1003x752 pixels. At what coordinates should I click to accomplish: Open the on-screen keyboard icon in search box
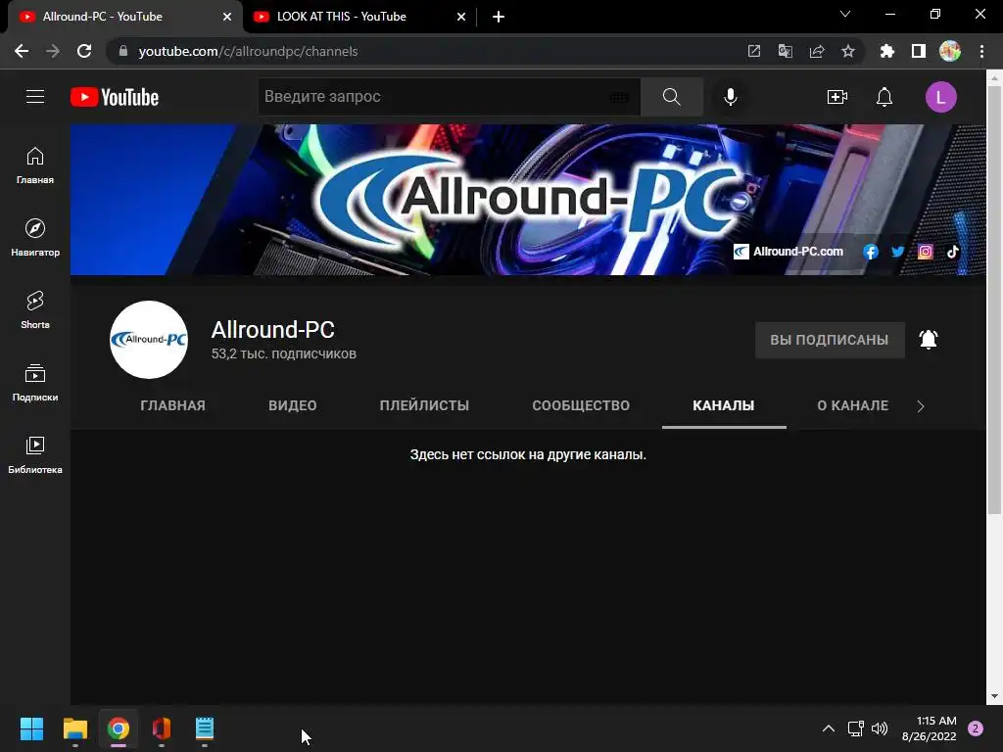(619, 97)
